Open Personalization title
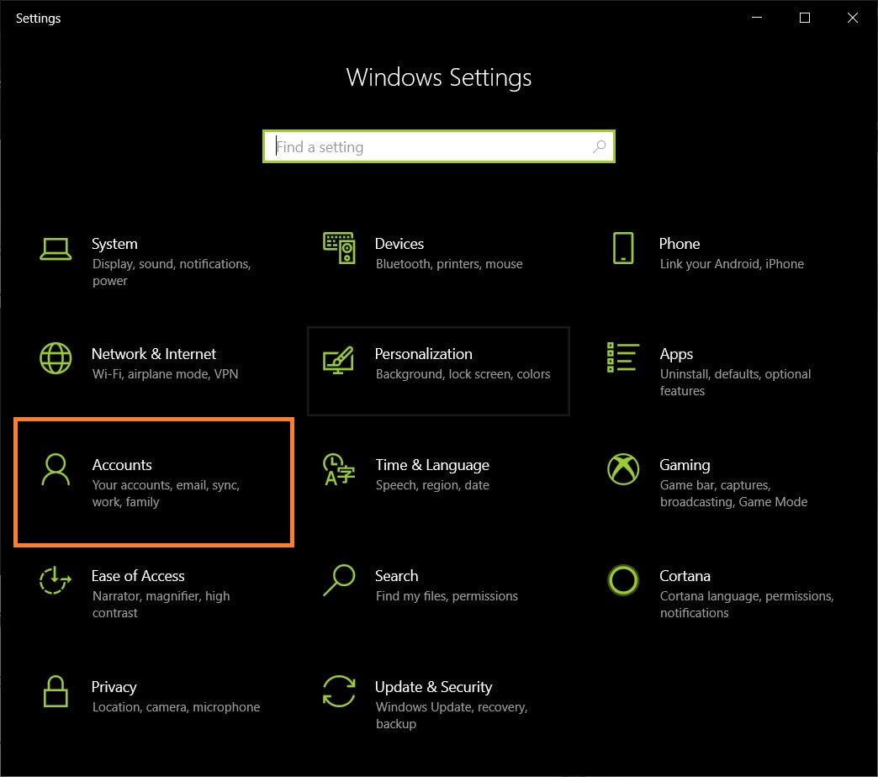The height and width of the screenshot is (777, 878). pos(423,354)
